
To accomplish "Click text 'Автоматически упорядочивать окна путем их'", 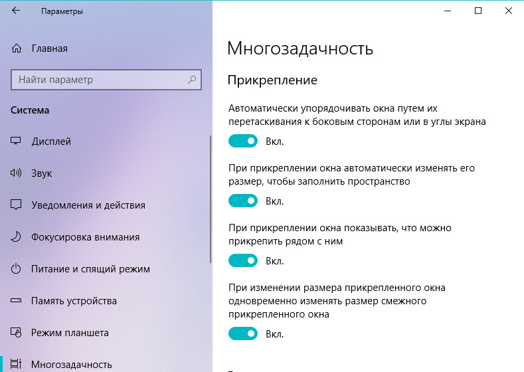I will 333,108.
